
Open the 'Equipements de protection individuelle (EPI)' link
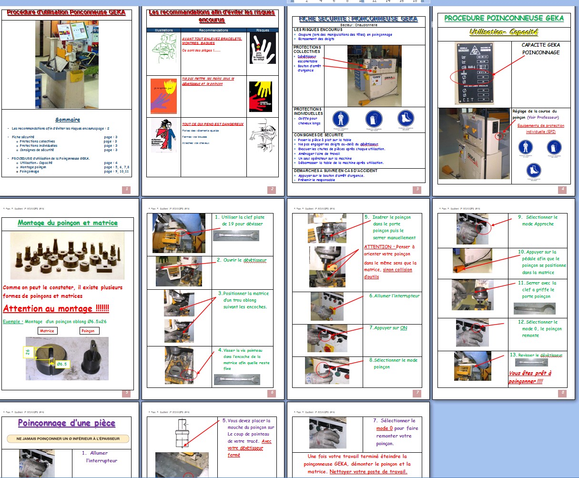pyautogui.click(x=540, y=129)
